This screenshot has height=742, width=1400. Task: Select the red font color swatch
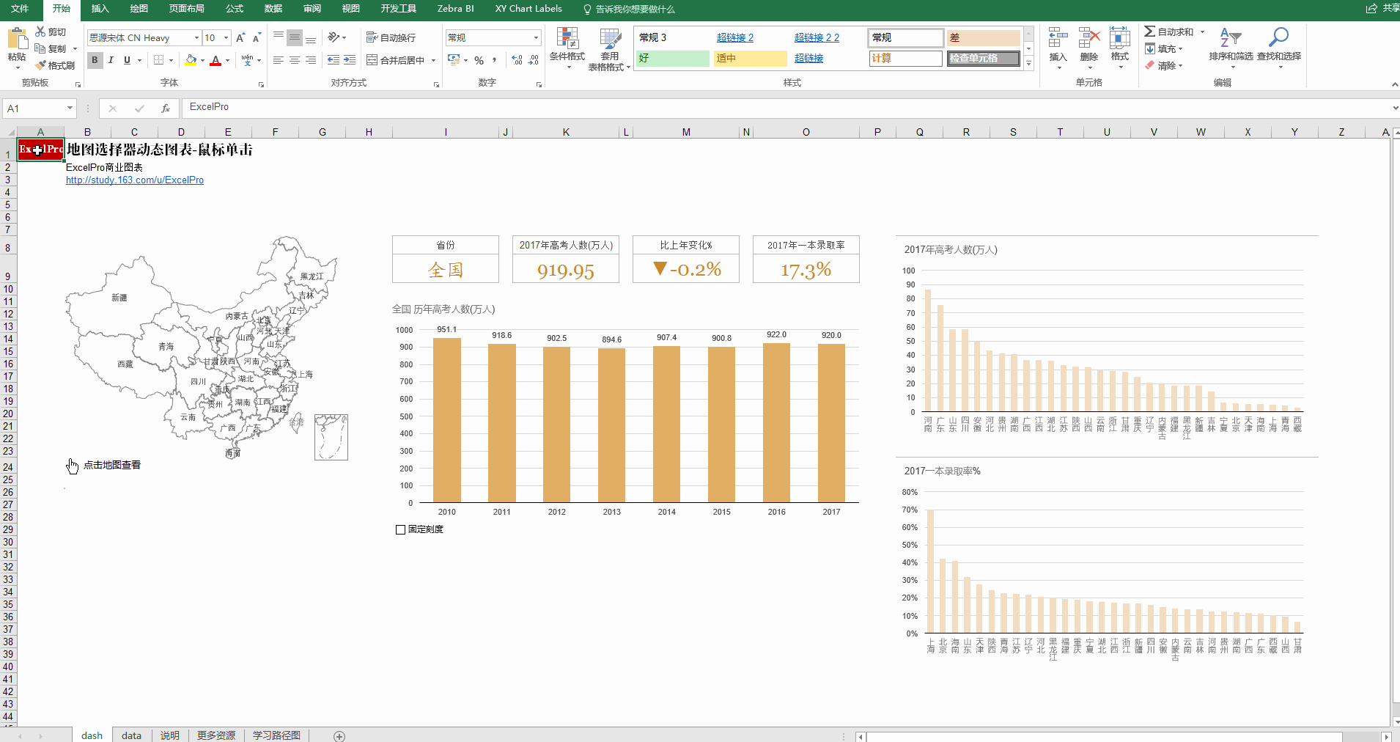[x=217, y=60]
